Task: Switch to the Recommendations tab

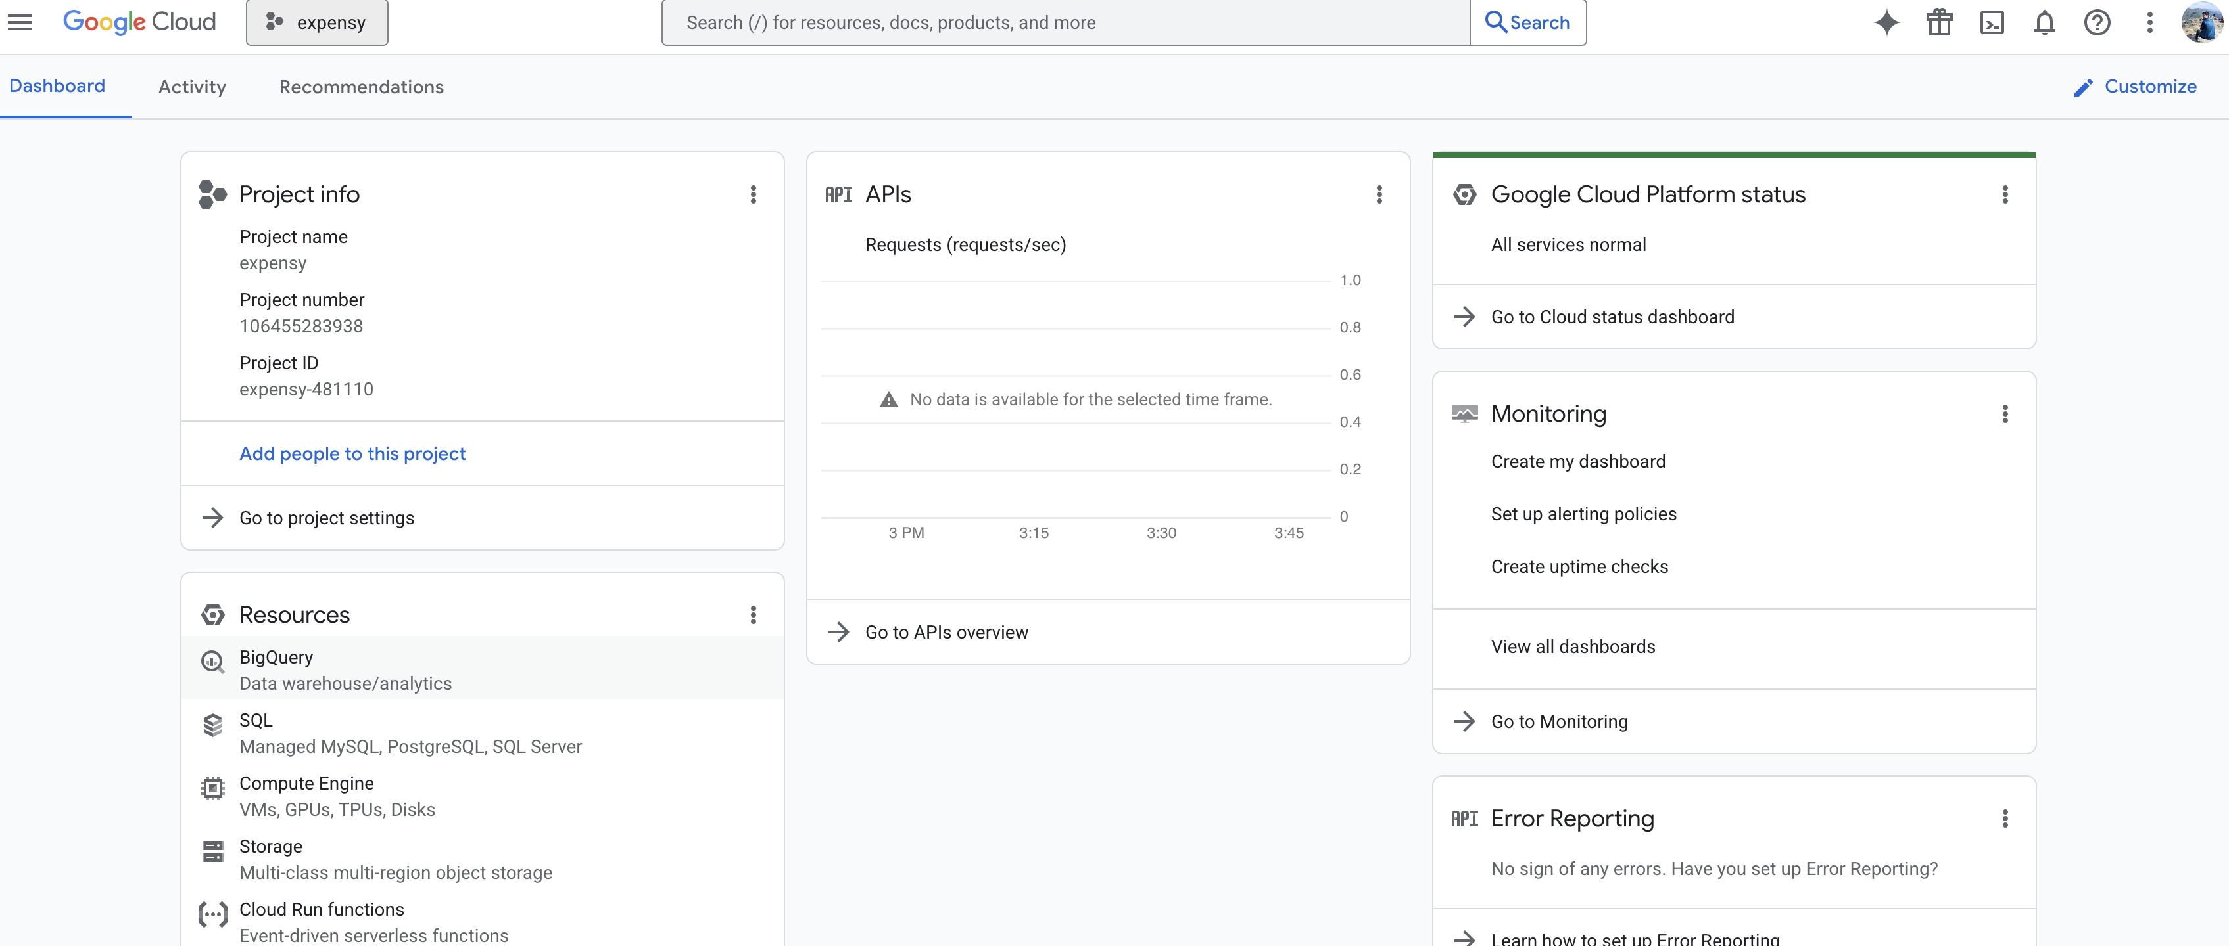Action: [361, 87]
